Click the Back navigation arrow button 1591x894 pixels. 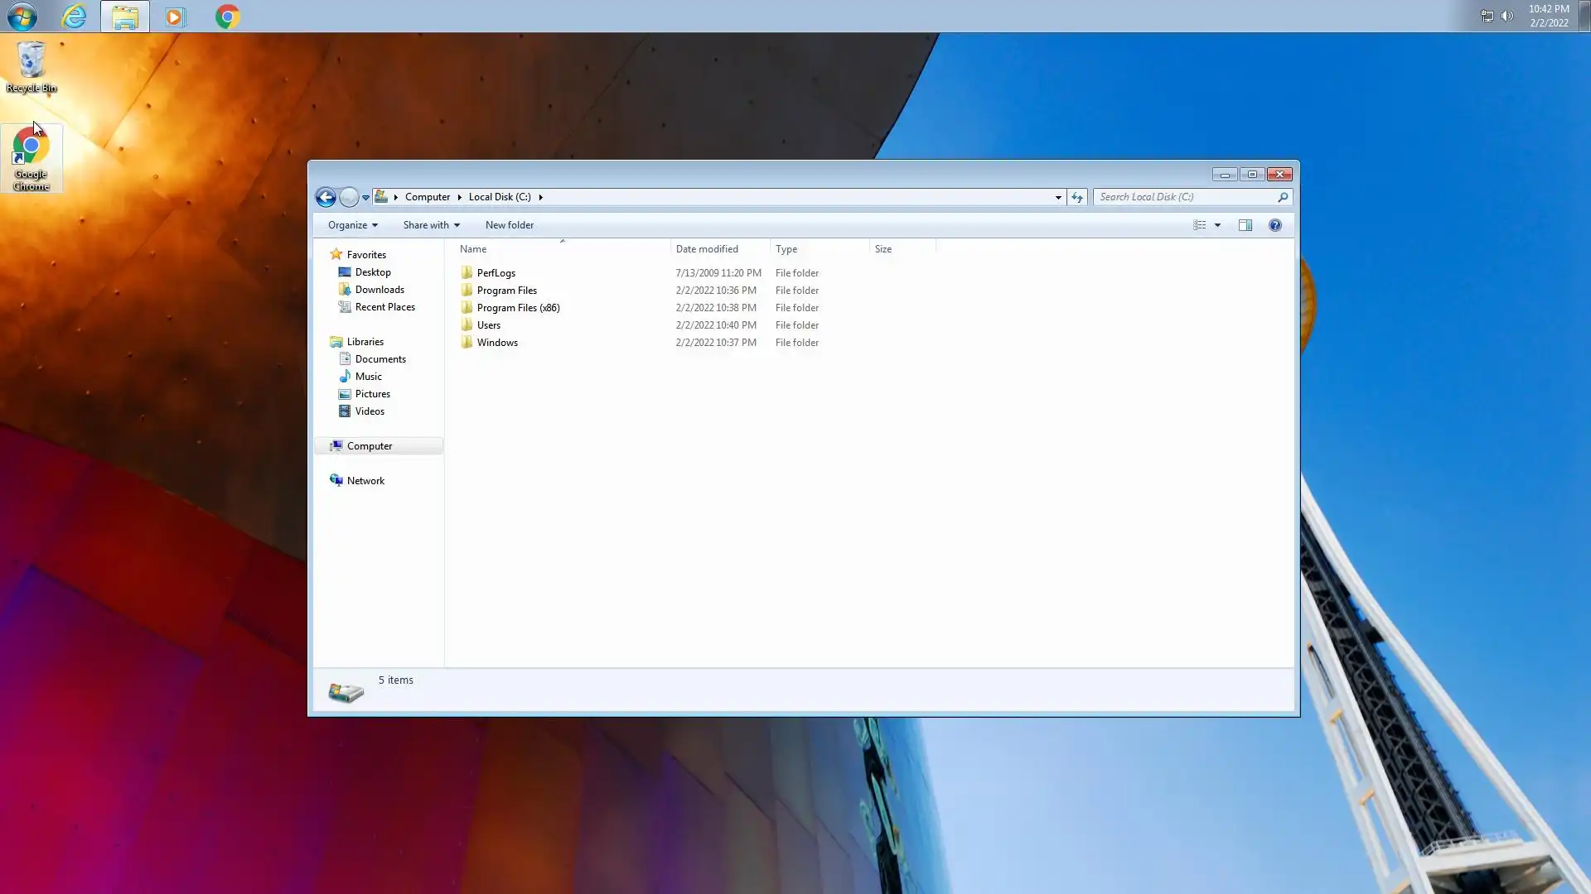coord(326,197)
